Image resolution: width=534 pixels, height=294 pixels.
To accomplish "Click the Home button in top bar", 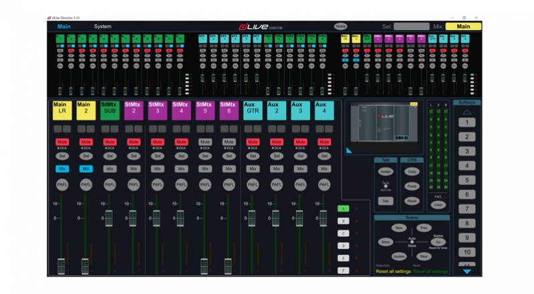I will 341,27.
